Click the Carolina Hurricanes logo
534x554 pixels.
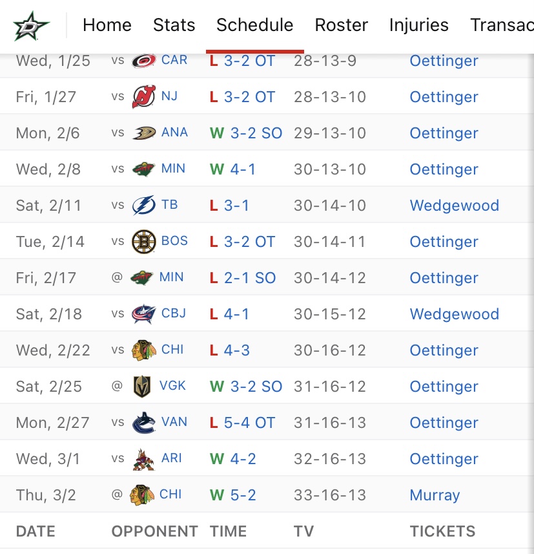[143, 60]
